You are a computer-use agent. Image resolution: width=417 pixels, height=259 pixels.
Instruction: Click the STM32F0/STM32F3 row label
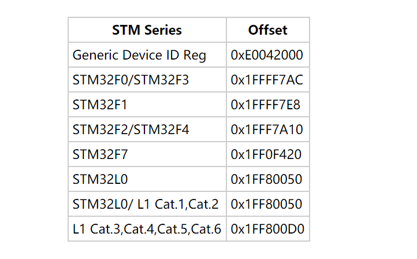(x=131, y=80)
